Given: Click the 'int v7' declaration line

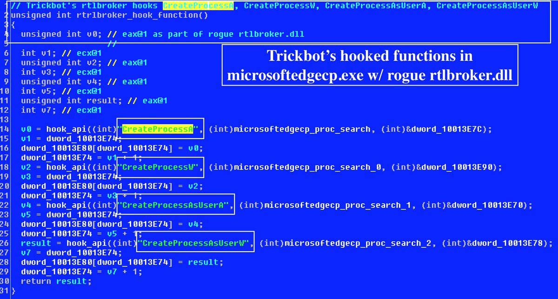Looking at the screenshot, I should (x=61, y=110).
